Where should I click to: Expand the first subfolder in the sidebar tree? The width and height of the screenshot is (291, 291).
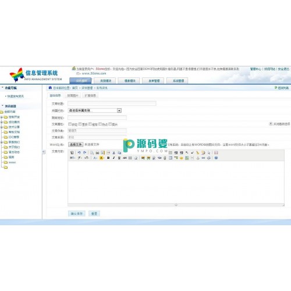coord(2,117)
